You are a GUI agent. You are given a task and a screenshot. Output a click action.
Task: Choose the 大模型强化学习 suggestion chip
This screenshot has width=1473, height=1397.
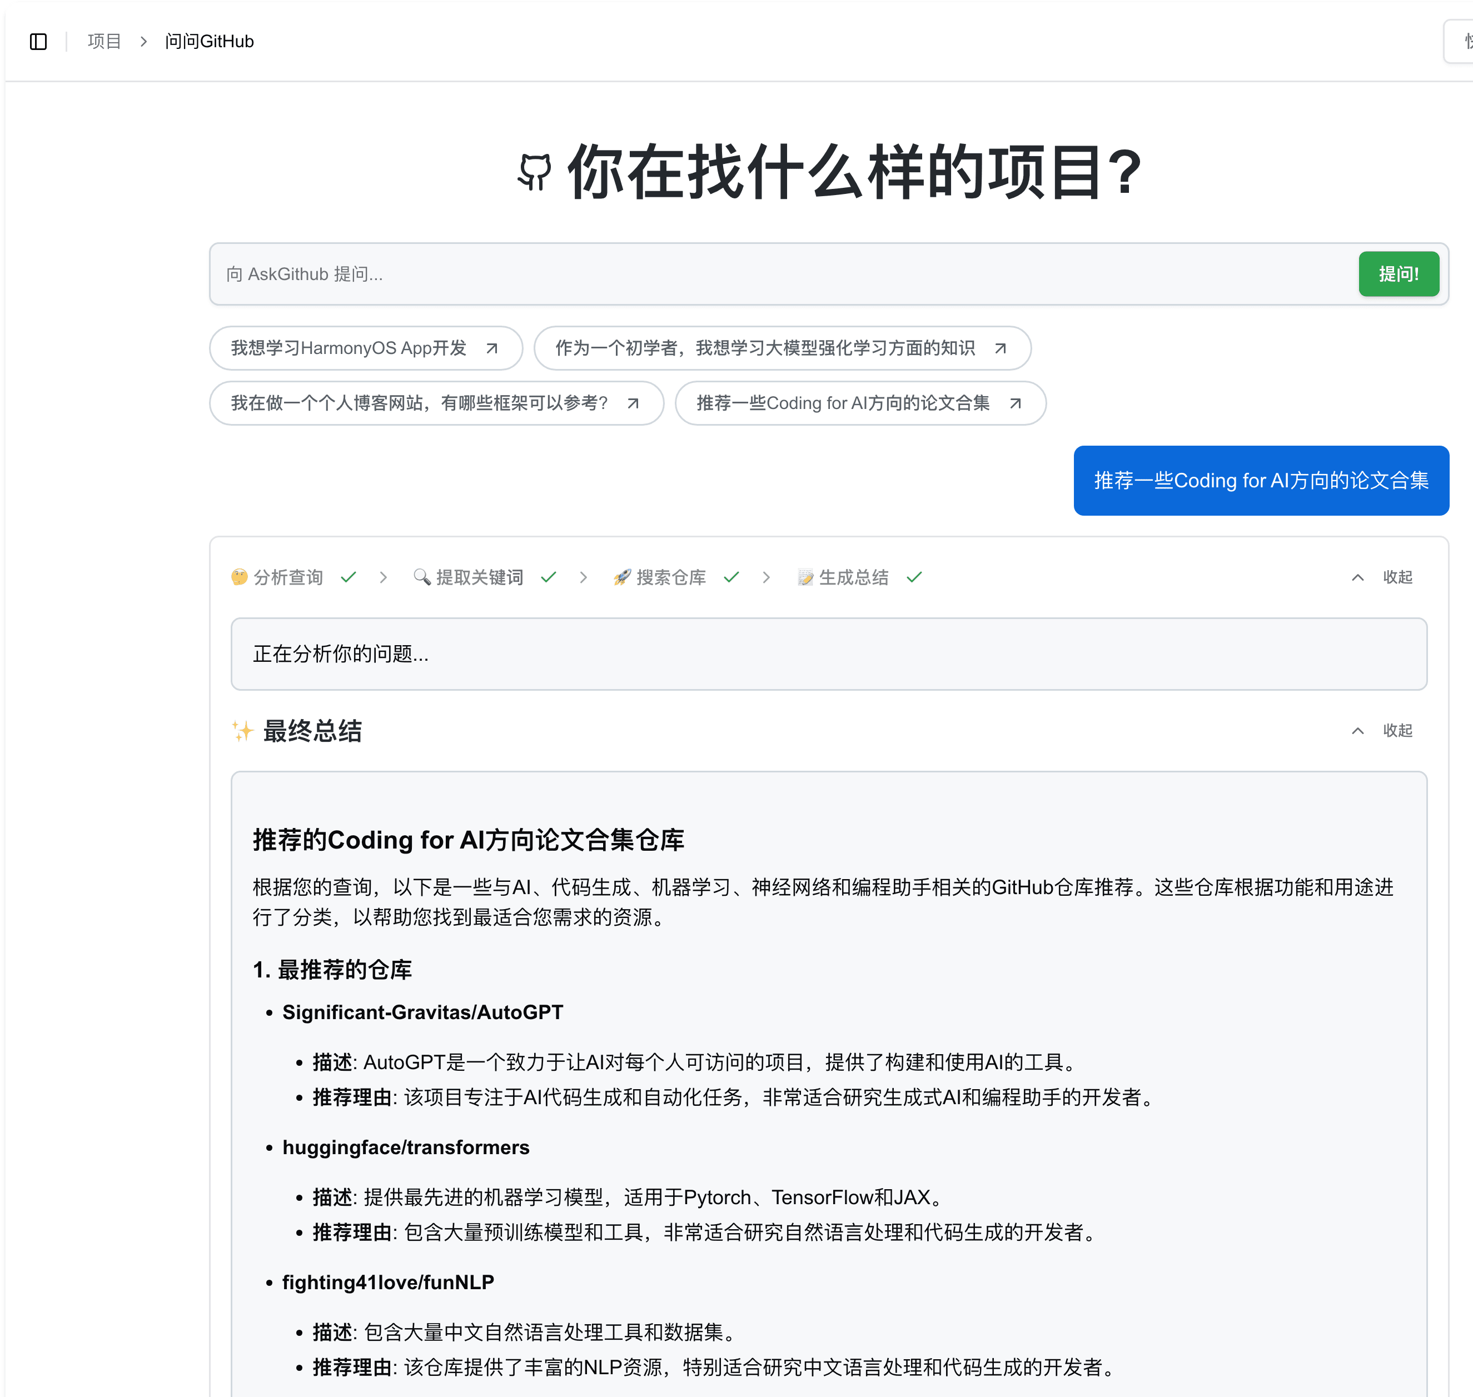[782, 348]
